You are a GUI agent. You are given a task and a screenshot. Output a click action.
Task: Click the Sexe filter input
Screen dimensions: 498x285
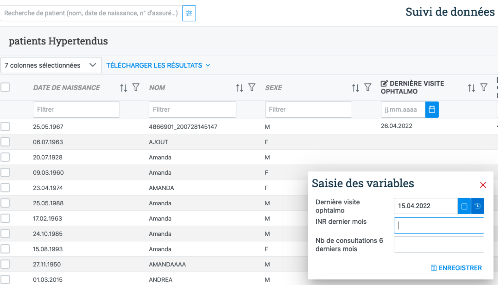(x=308, y=110)
